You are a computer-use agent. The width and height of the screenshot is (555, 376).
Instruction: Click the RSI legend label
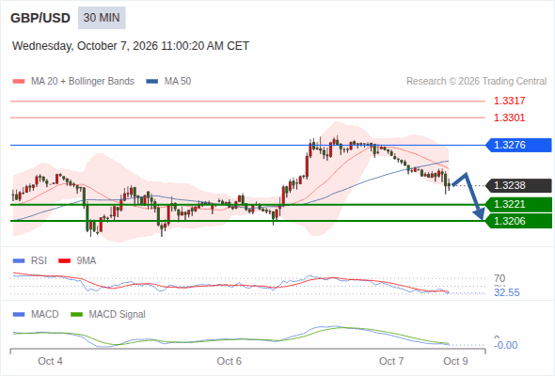39,261
